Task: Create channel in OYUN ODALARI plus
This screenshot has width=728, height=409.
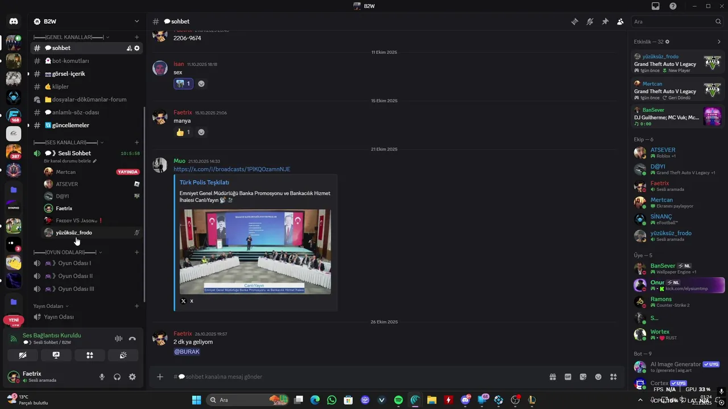Action: click(x=136, y=252)
